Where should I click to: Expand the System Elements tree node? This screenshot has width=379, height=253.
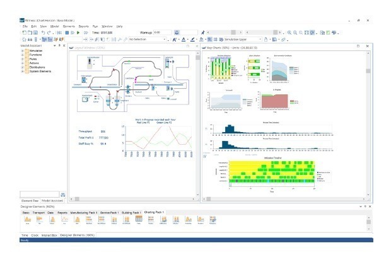pyautogui.click(x=23, y=71)
